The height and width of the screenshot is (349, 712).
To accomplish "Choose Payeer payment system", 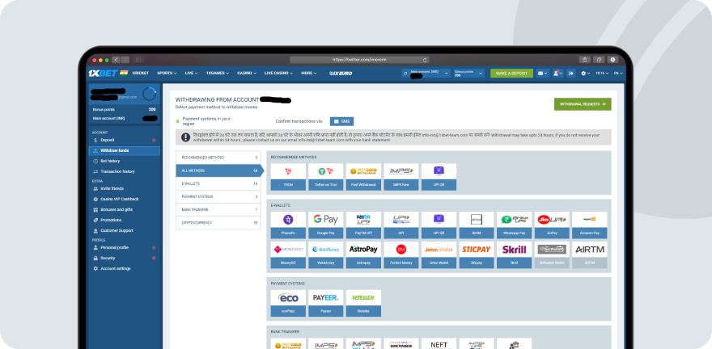I will [325, 303].
